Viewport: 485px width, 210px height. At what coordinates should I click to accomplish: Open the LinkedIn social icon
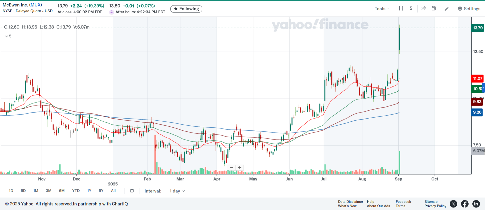[x=476, y=204]
